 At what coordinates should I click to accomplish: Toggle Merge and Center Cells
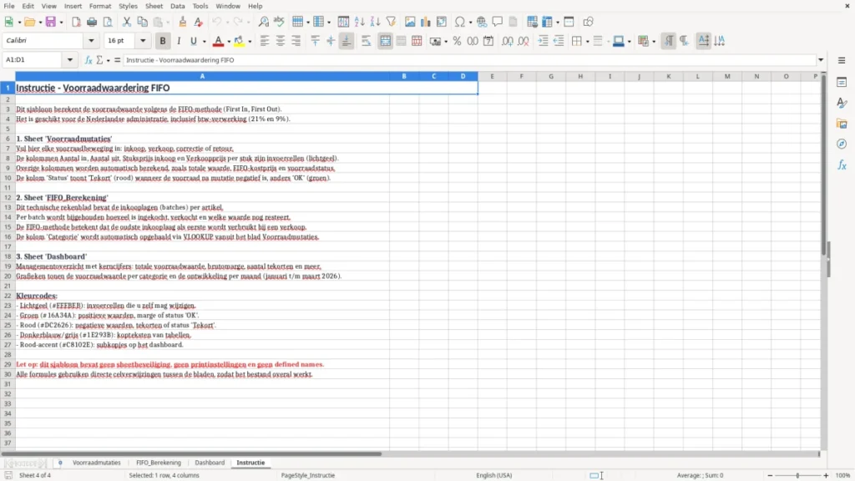[386, 41]
